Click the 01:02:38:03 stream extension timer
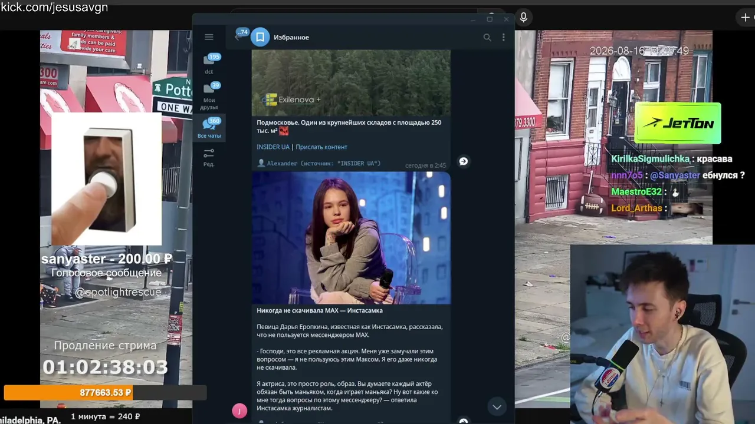Screen dimensions: 755x424 point(105,367)
